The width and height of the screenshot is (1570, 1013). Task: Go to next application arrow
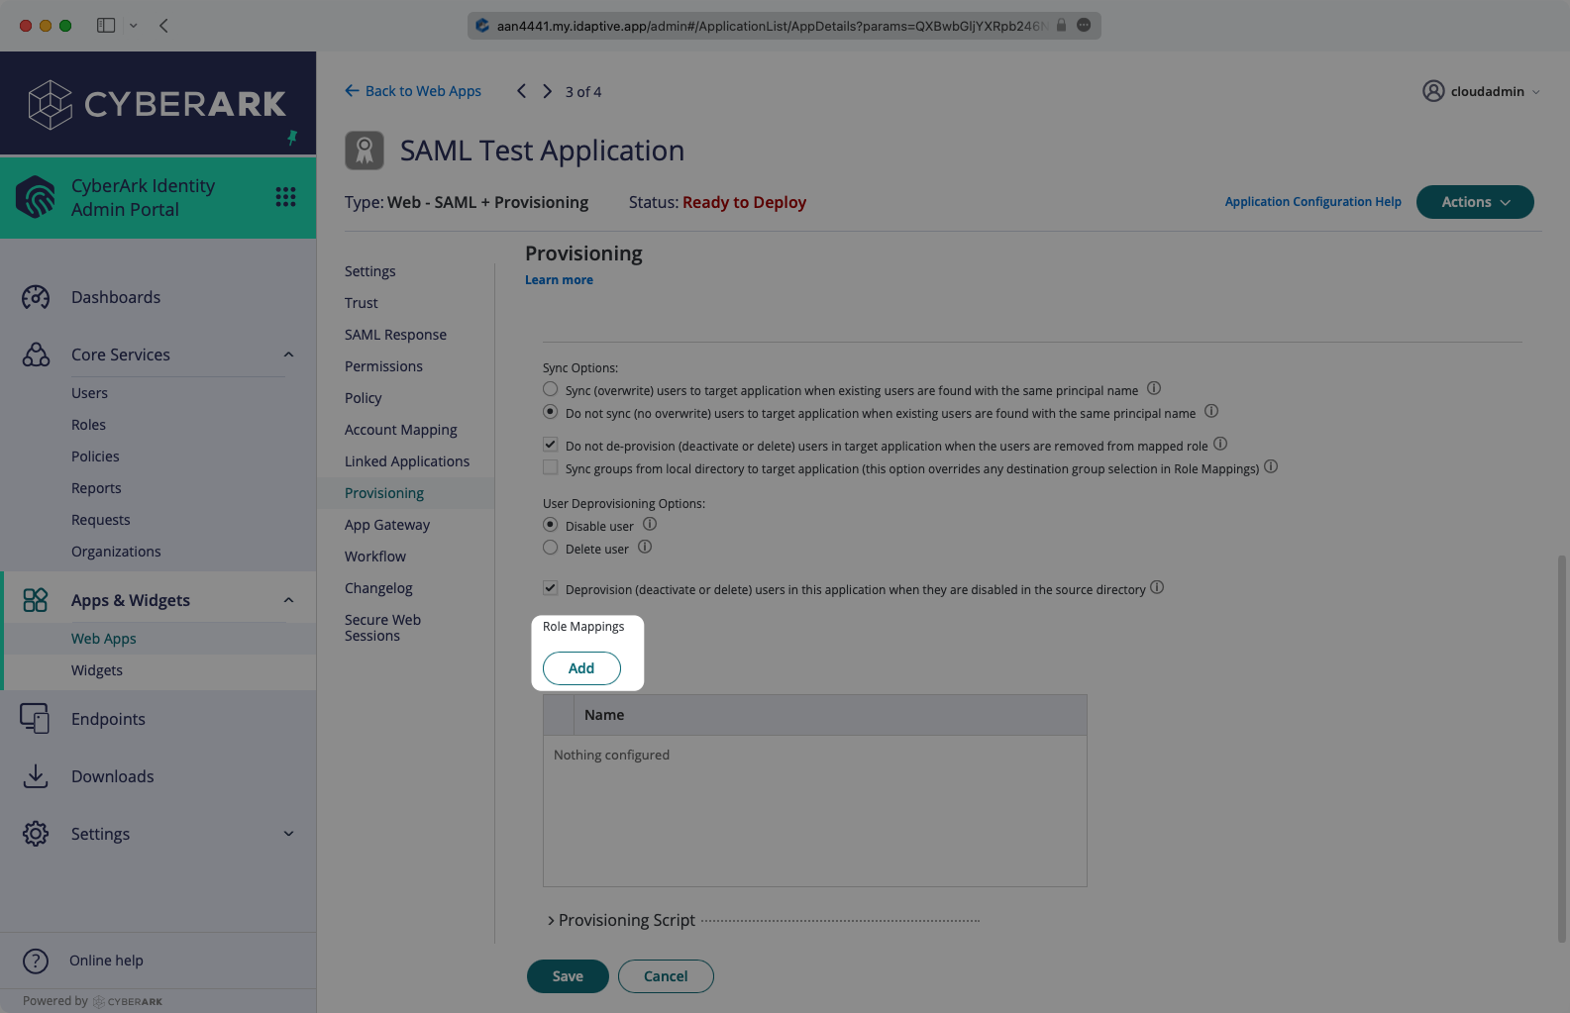point(547,91)
